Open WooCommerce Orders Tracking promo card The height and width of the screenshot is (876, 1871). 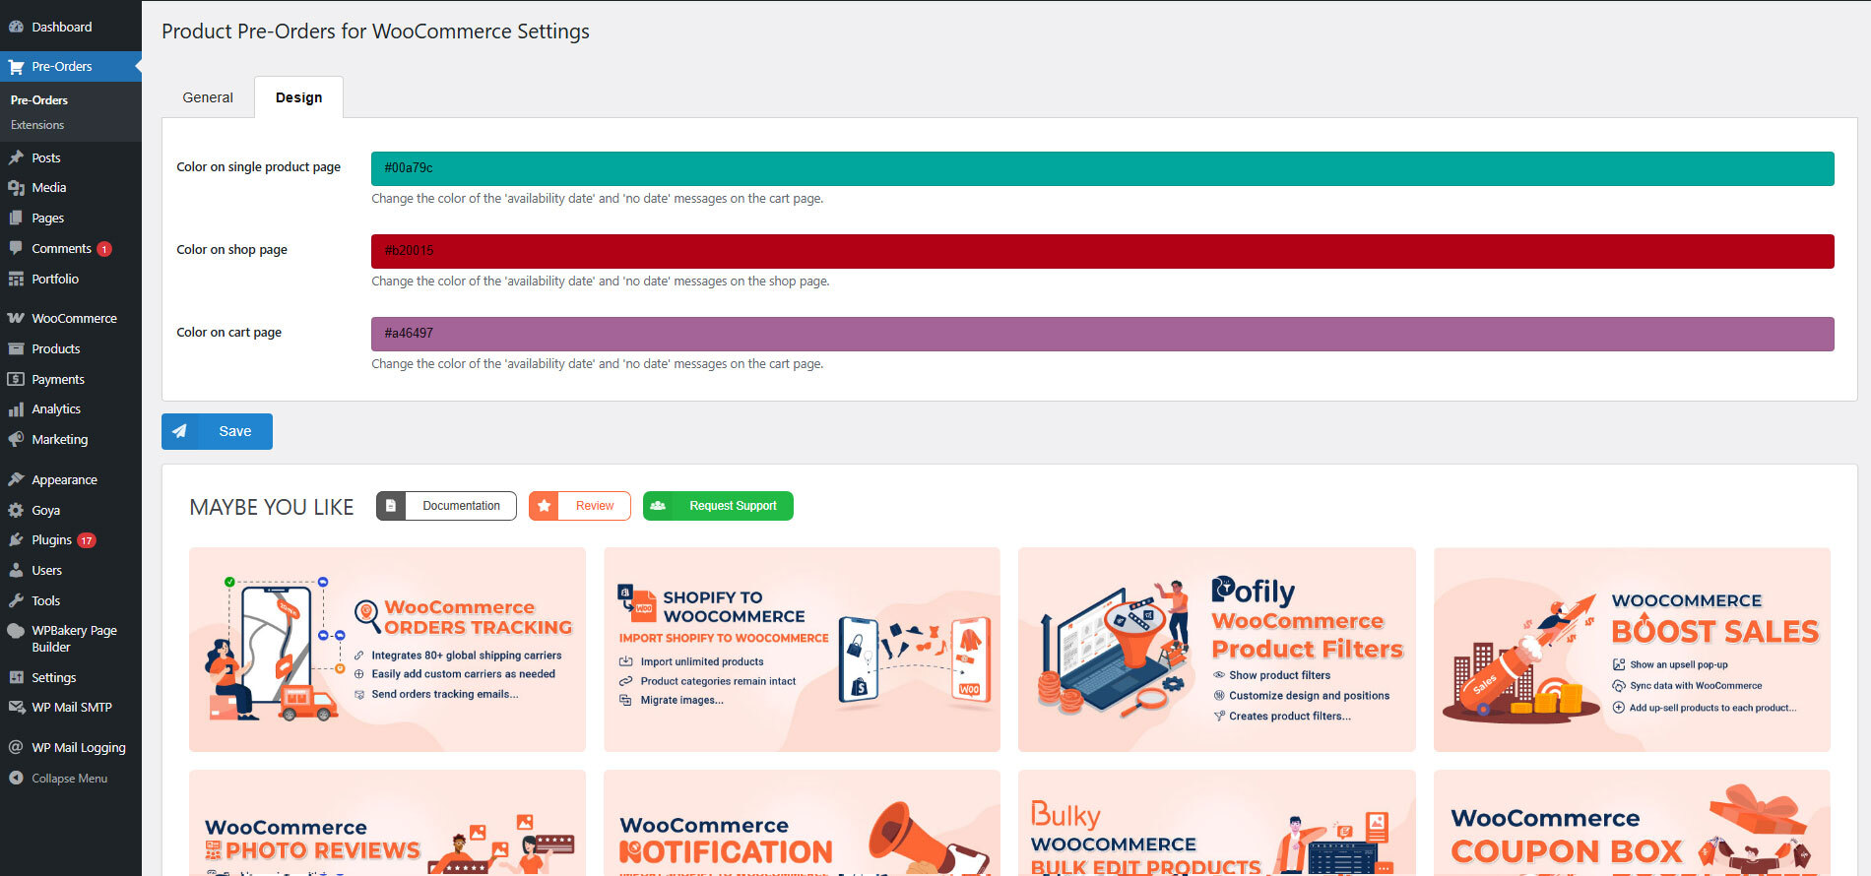pyautogui.click(x=387, y=650)
